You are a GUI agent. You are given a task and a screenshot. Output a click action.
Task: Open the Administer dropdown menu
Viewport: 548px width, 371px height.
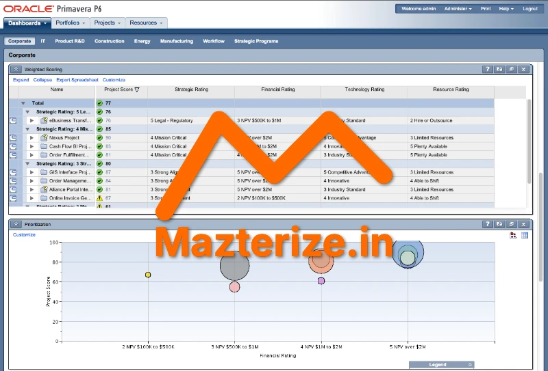point(458,9)
